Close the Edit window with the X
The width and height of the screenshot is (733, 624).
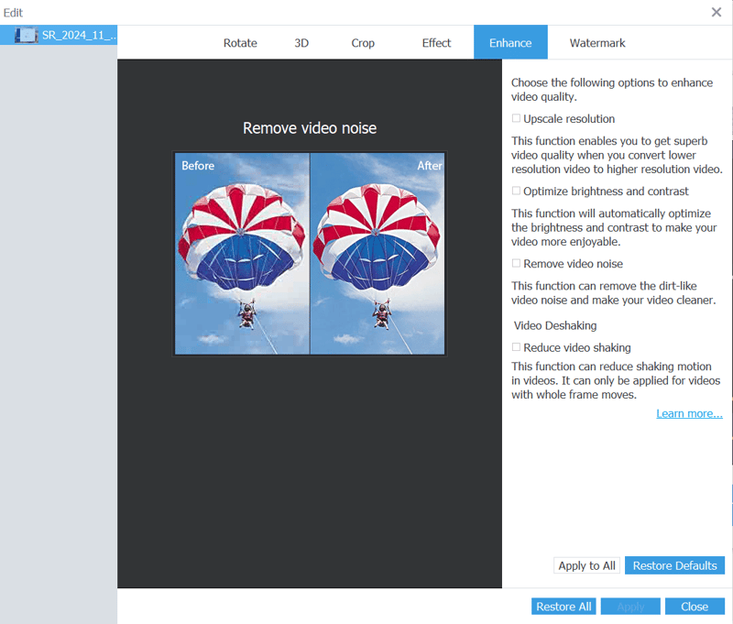point(717,12)
